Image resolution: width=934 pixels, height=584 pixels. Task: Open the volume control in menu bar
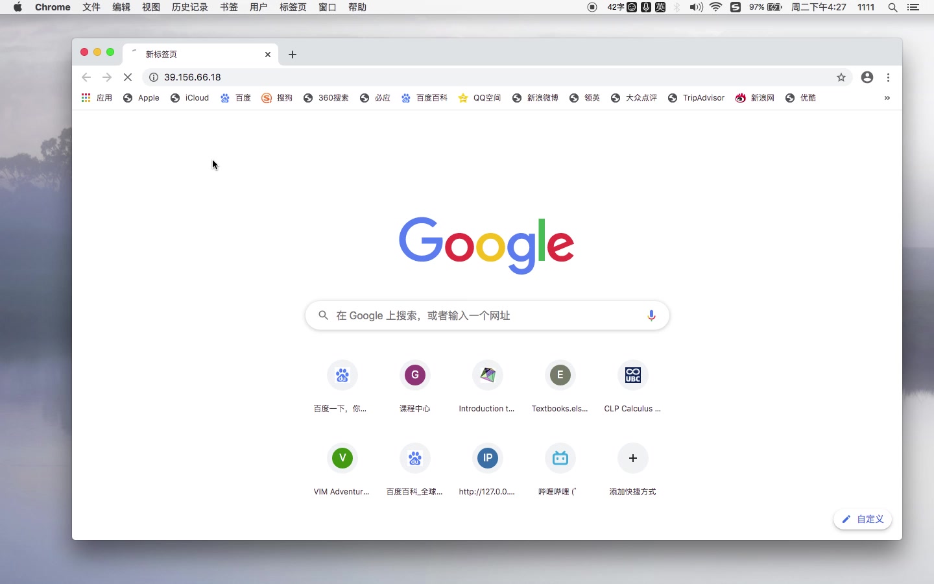(x=696, y=7)
